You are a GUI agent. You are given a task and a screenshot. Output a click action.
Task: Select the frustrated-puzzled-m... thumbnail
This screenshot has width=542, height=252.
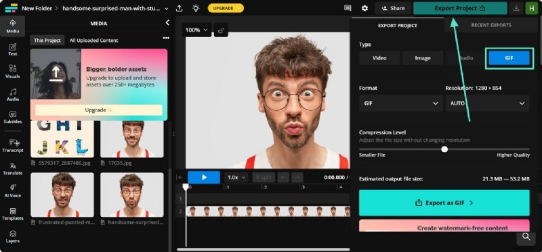(x=62, y=195)
